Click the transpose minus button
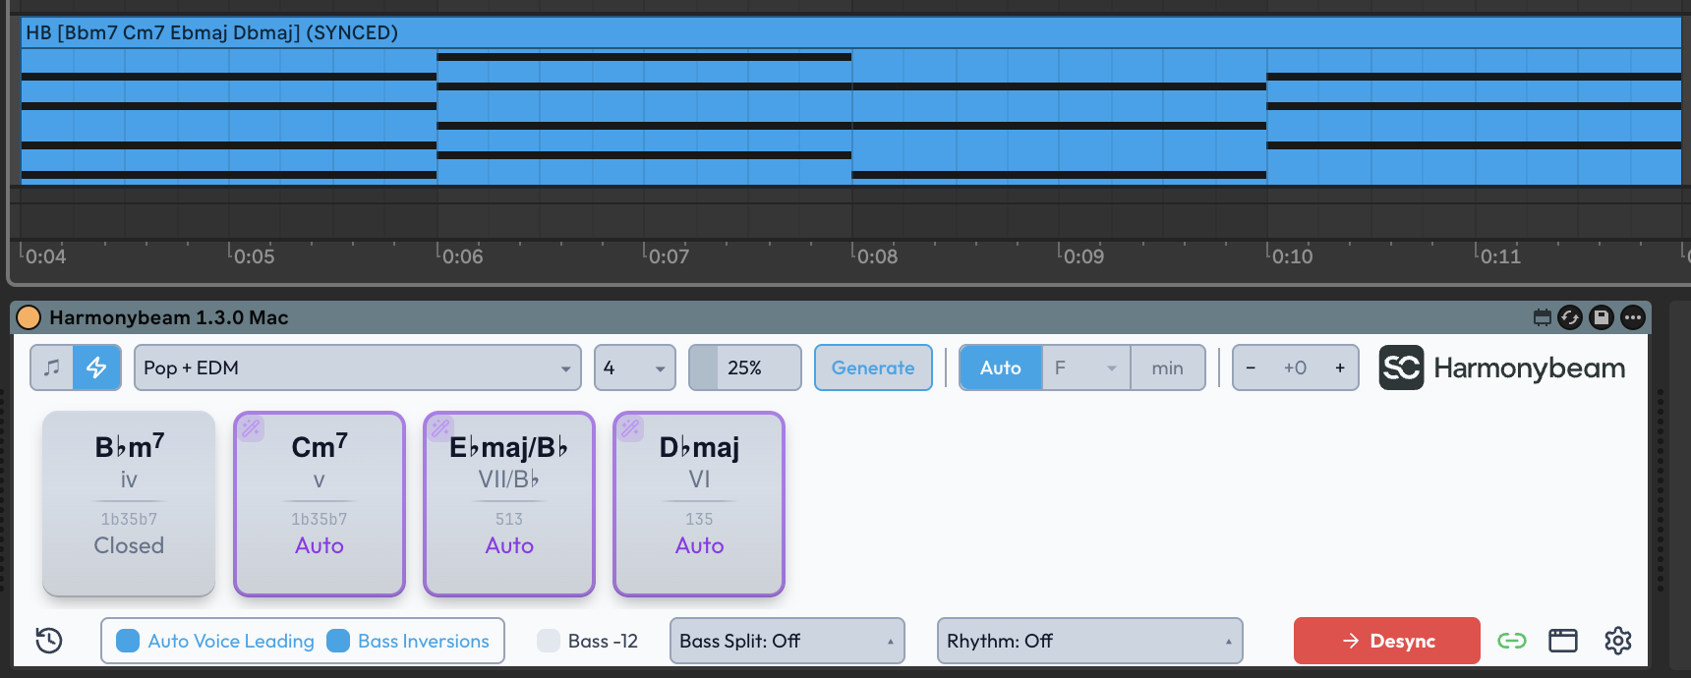 coord(1251,367)
